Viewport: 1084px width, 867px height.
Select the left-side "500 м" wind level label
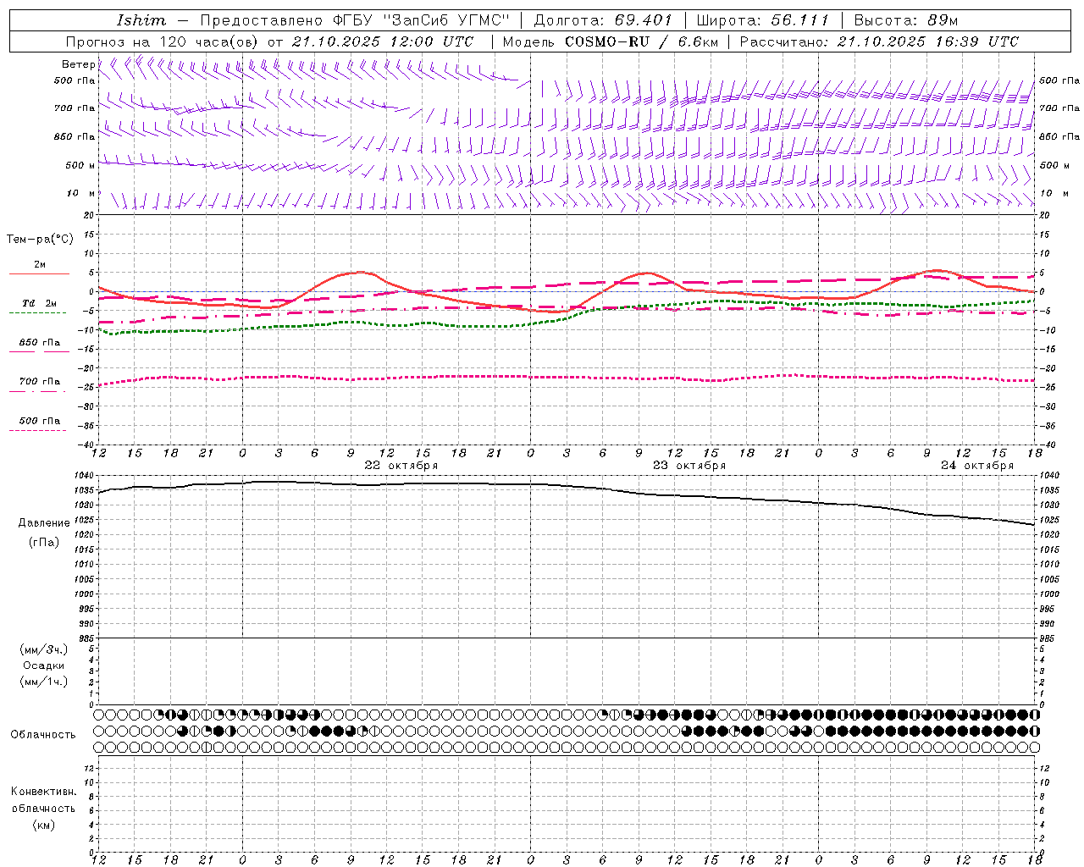(x=80, y=165)
